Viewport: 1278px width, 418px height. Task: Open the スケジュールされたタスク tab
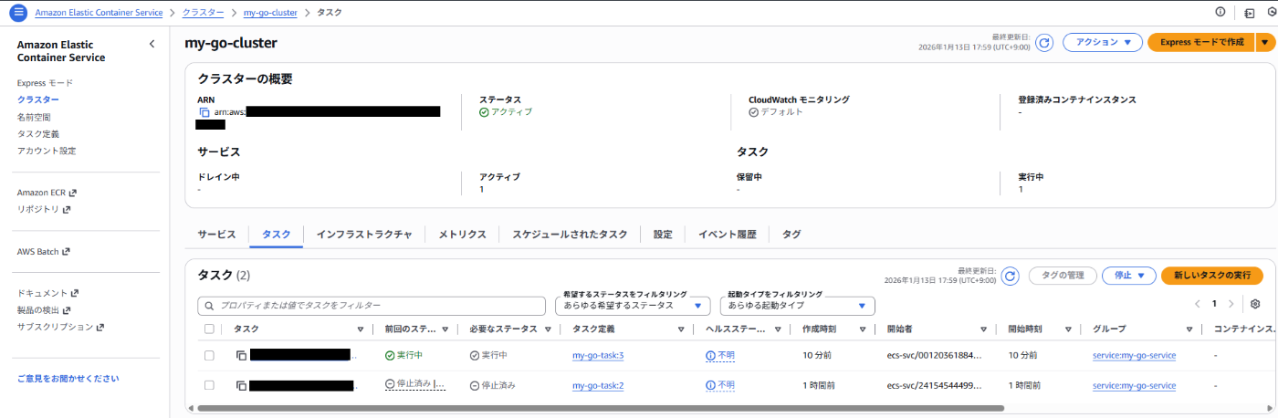tap(570, 235)
